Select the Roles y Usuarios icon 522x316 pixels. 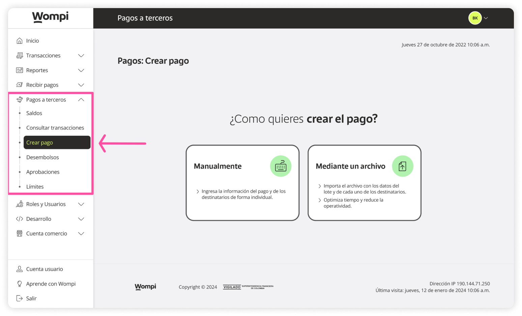pos(20,204)
